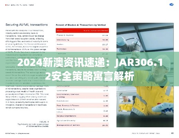Select 'Hotels, Restaurants & Leisure' row label
Screen dimensions: 179x138
(65, 111)
